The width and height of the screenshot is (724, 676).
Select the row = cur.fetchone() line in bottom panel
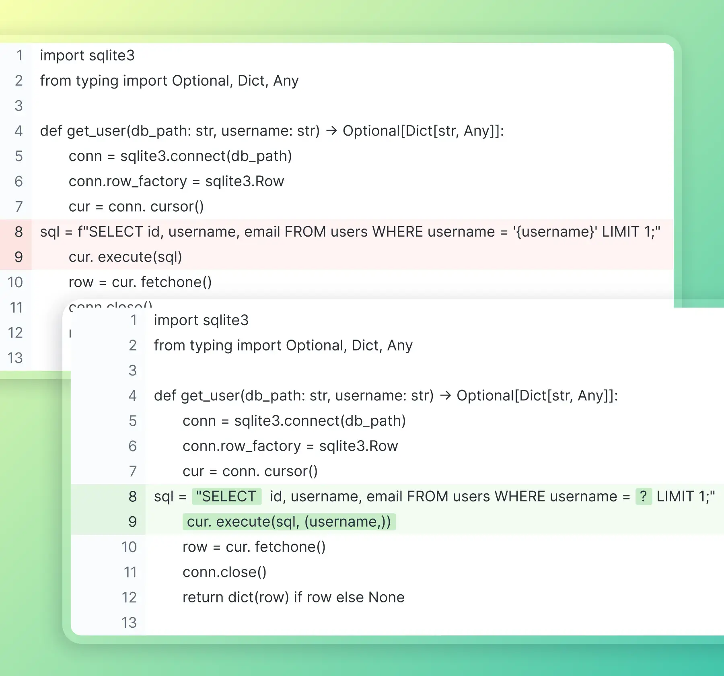[x=253, y=547]
